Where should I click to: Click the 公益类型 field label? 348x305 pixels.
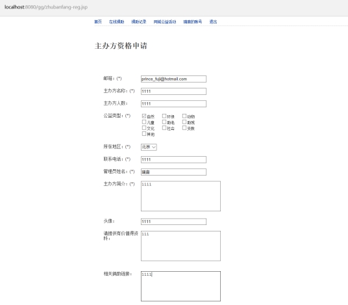click(117, 116)
